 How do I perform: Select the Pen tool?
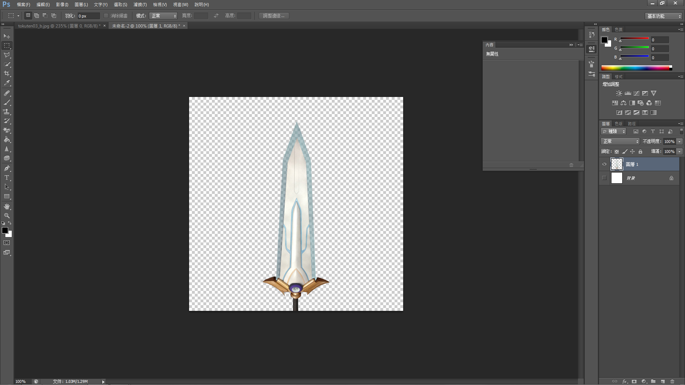click(x=7, y=168)
